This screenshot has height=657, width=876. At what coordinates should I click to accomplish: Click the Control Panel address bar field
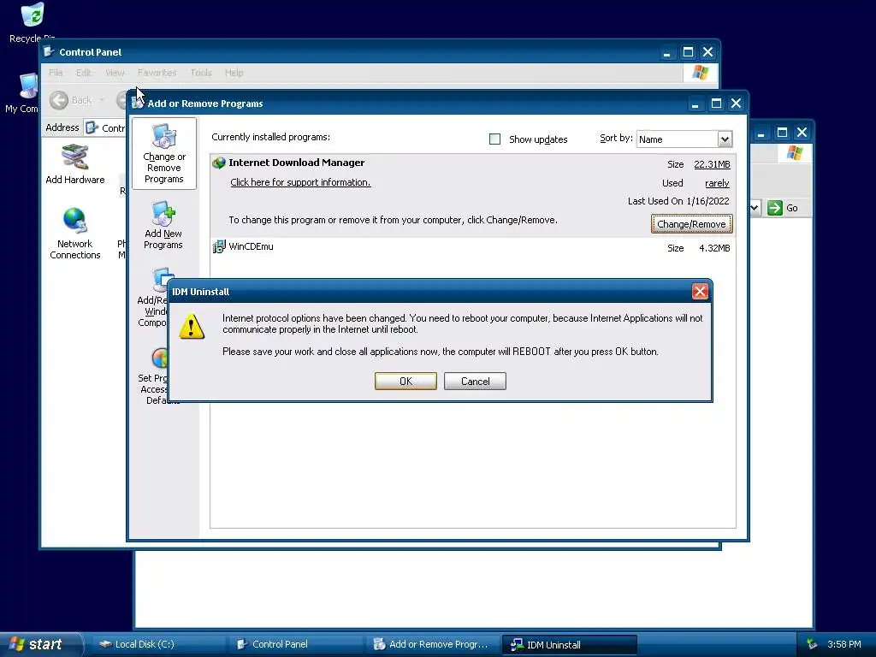click(106, 128)
